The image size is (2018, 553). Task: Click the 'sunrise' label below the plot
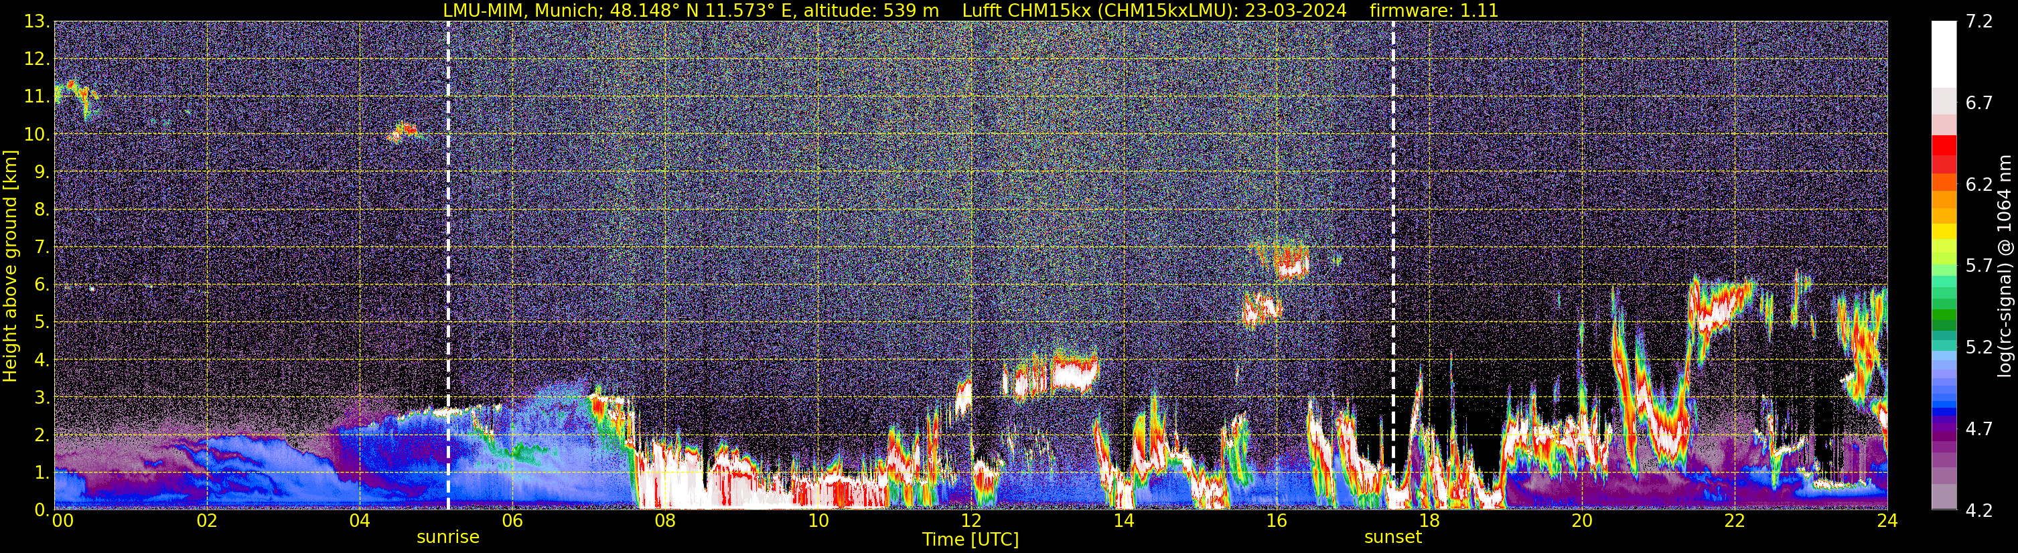coord(447,536)
